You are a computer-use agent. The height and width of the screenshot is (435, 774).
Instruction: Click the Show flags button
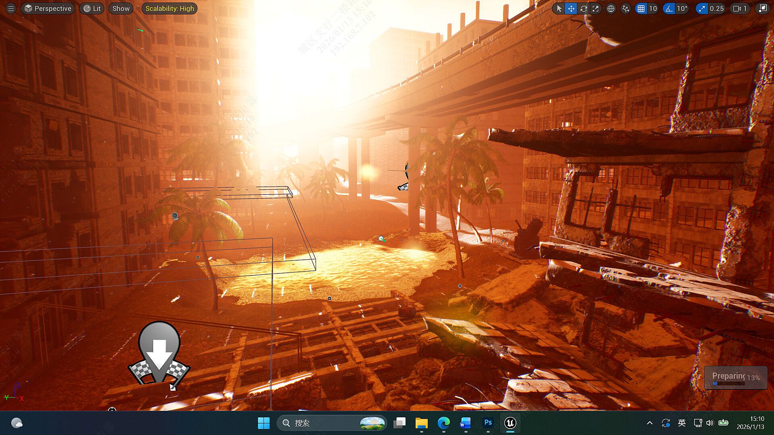(121, 8)
